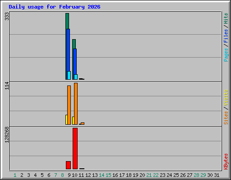Click day label '2' on the axis
The image size is (231, 180).
coord(22,175)
